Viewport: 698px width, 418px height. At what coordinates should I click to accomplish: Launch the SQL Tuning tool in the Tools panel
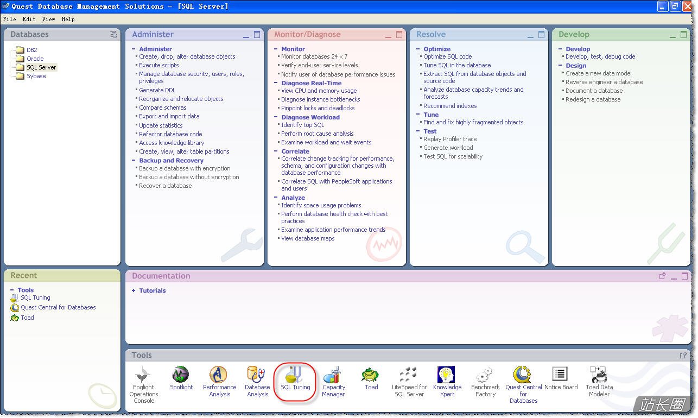pyautogui.click(x=295, y=375)
